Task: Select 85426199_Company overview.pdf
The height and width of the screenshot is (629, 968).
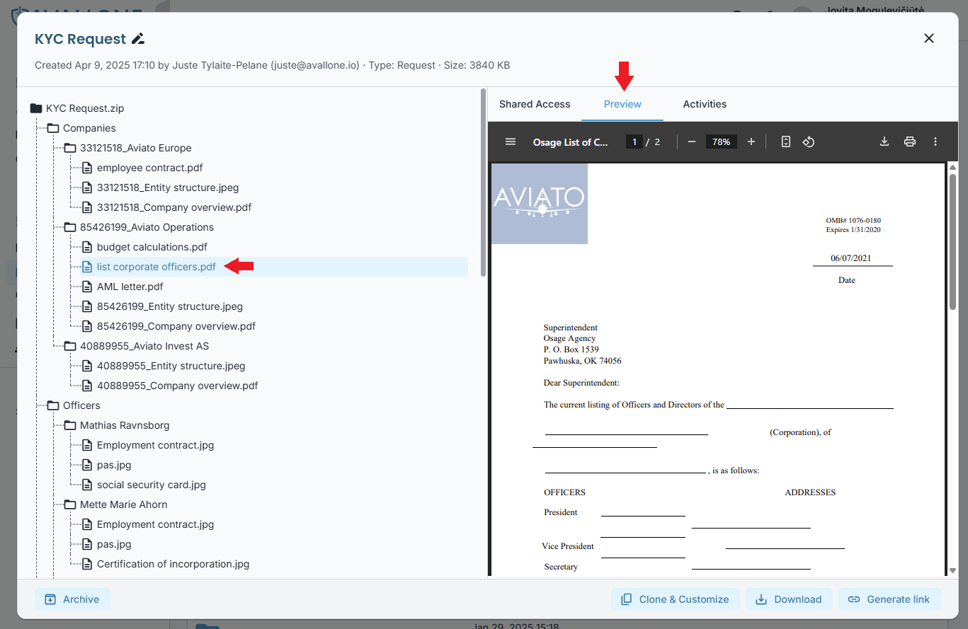Action: click(x=176, y=326)
